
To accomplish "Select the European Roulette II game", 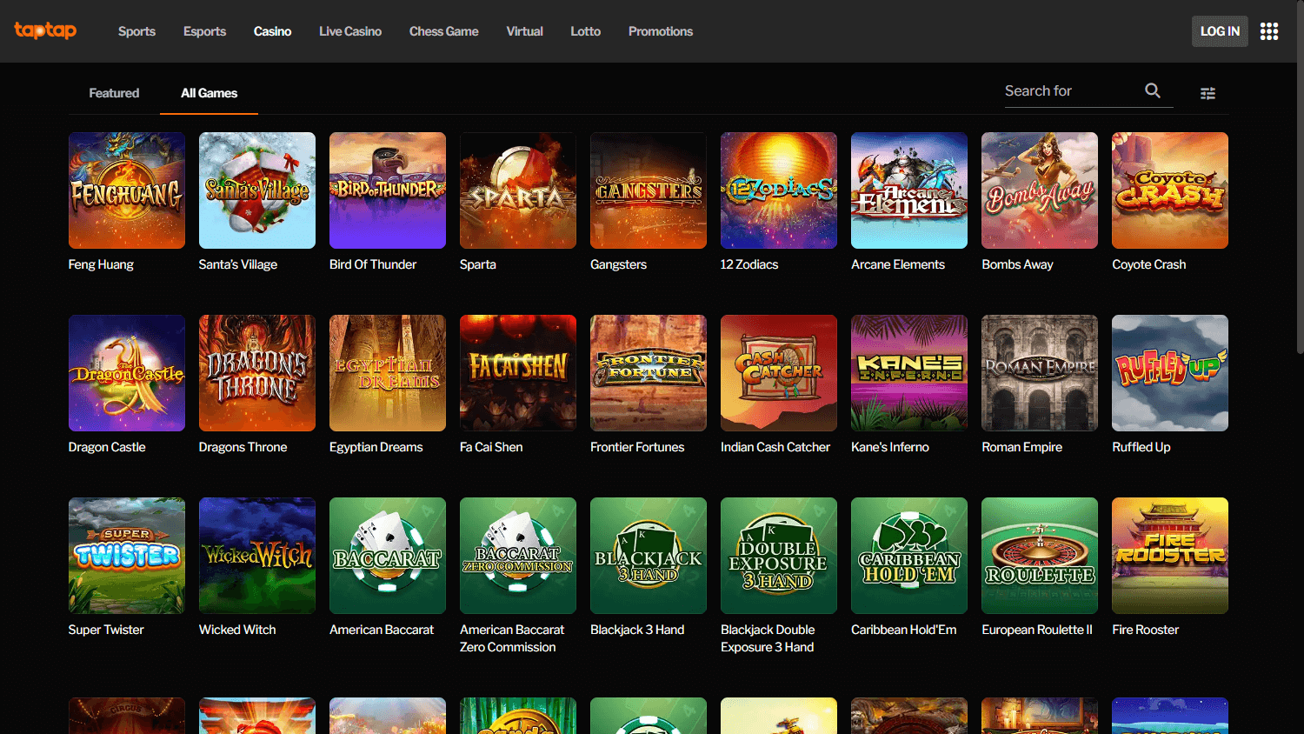I will click(x=1039, y=556).
